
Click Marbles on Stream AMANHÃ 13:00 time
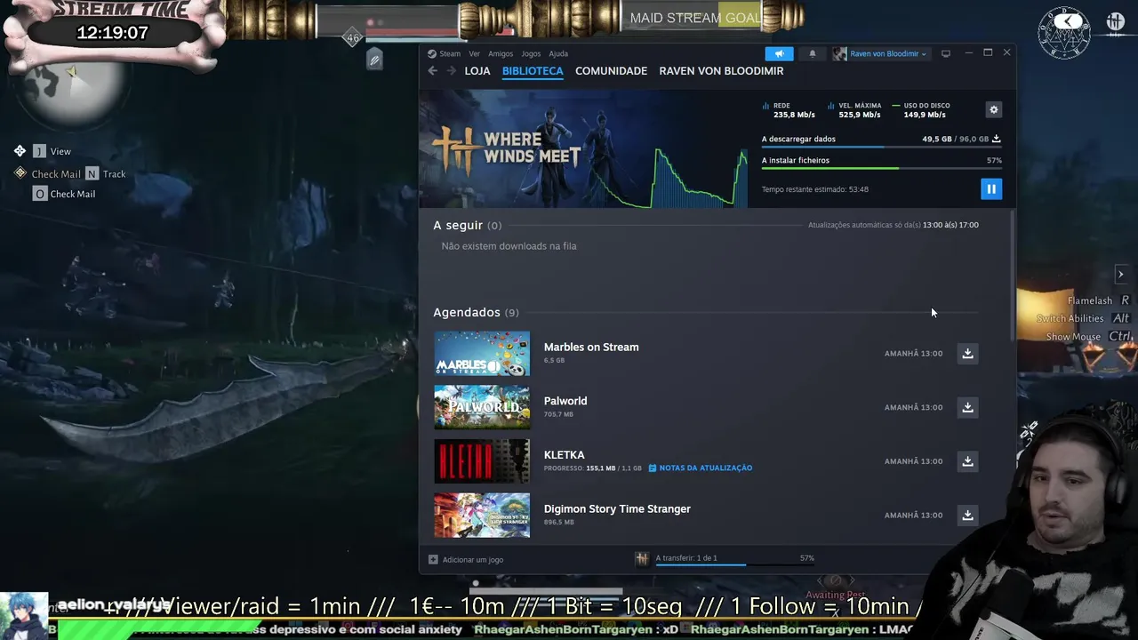tap(913, 354)
